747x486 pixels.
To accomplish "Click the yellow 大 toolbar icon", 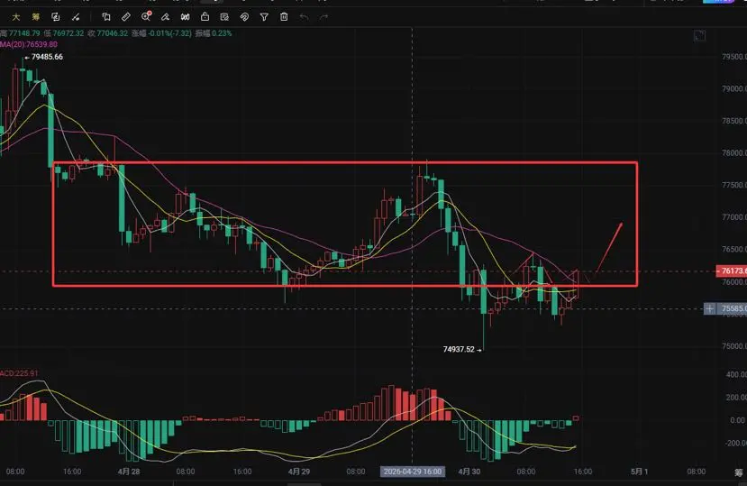I will (15, 17).
